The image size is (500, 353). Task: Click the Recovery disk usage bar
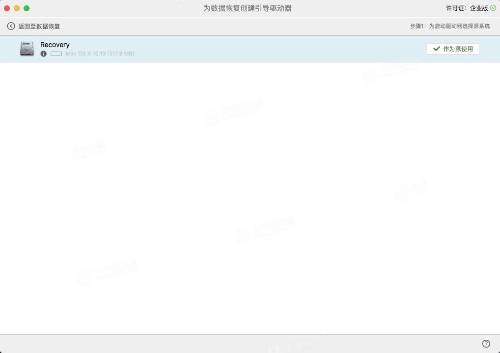(x=56, y=54)
